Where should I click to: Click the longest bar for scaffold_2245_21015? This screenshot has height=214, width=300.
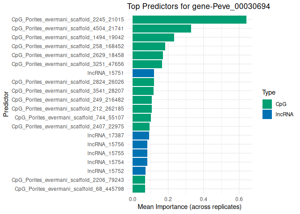point(189,20)
